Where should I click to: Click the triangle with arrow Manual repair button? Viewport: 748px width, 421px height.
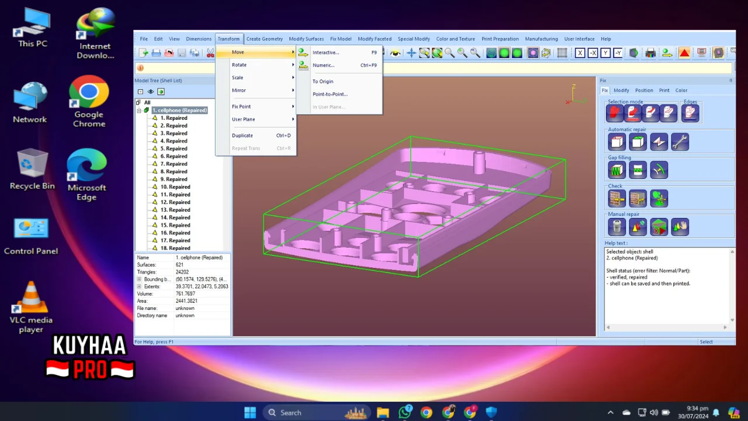pyautogui.click(x=638, y=227)
